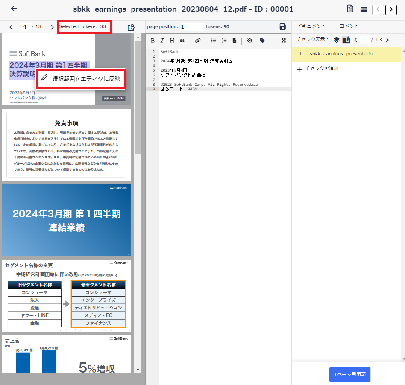This screenshot has width=405, height=385.
Task: Open the keyboard shortcuts icon
Action: (x=364, y=9)
